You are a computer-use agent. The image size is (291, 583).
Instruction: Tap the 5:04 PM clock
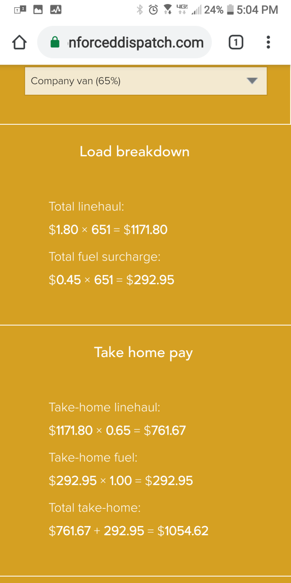[257, 10]
